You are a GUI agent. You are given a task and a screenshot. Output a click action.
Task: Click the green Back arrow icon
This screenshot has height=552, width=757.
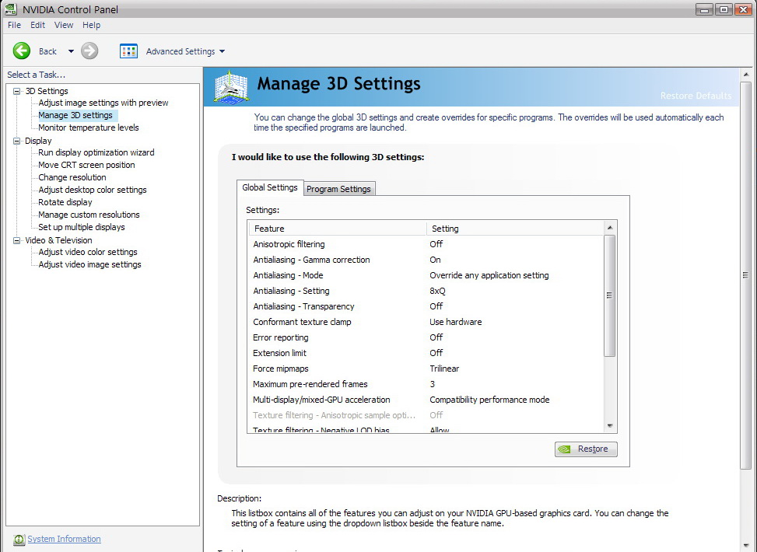pos(21,51)
